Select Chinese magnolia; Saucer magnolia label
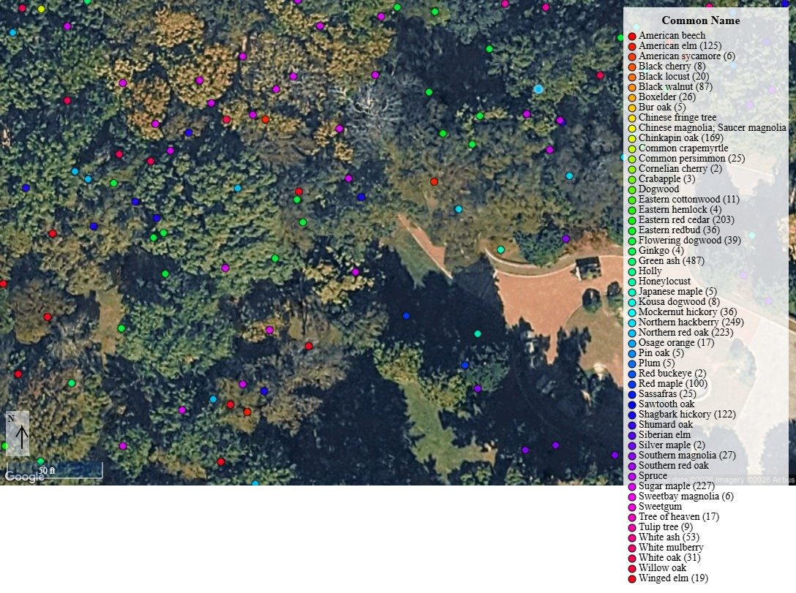 (713, 127)
